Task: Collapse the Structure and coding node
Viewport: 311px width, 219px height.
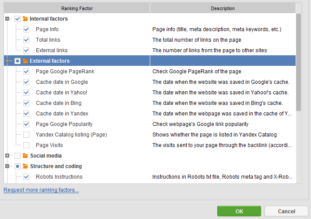Action: tap(7, 166)
